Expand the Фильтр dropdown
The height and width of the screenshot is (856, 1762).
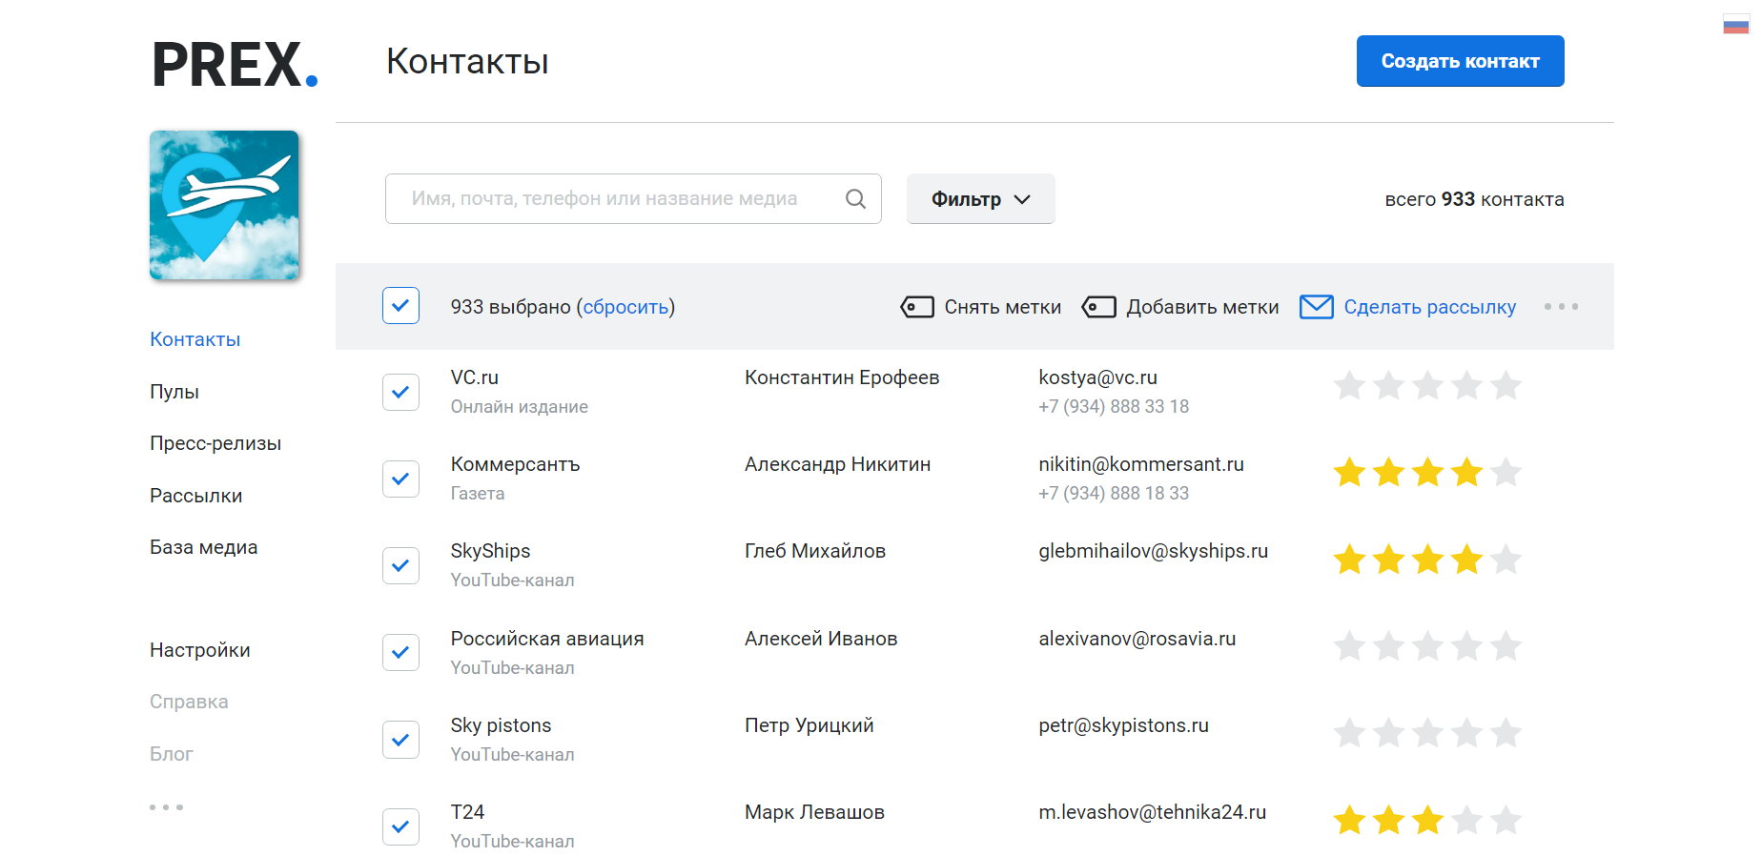coord(980,199)
